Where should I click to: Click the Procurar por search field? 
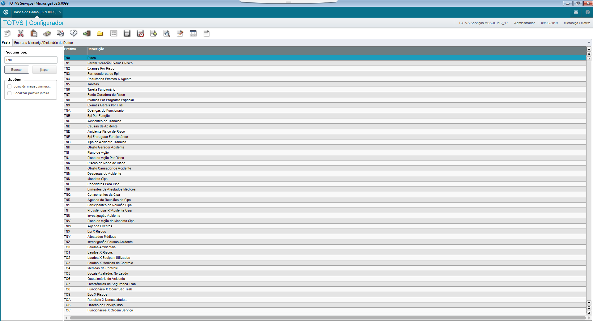tap(31, 60)
